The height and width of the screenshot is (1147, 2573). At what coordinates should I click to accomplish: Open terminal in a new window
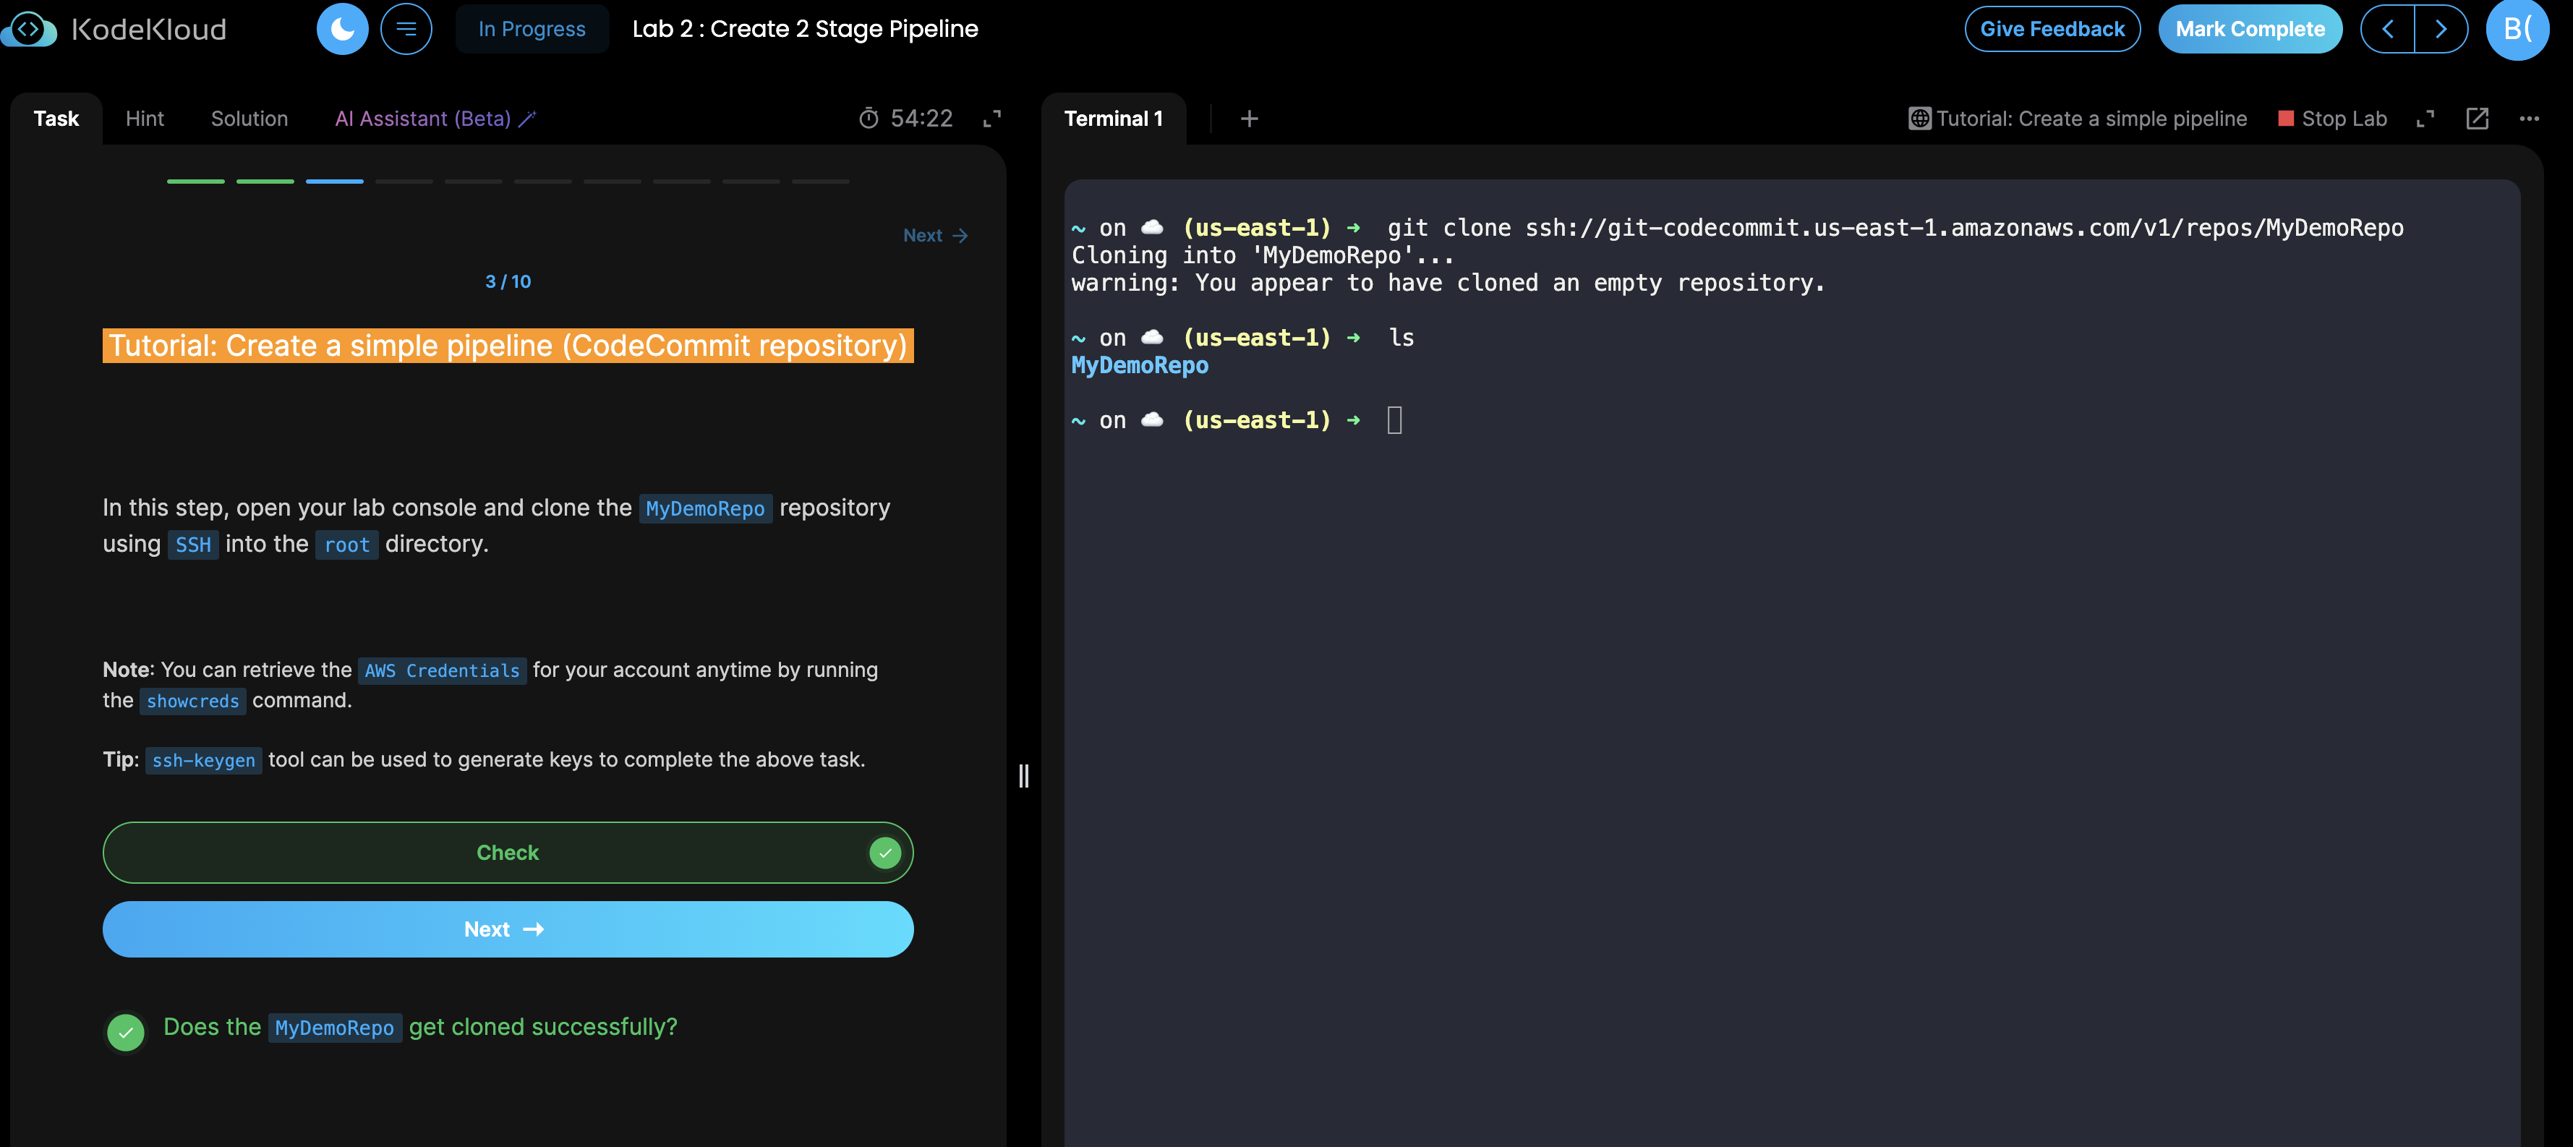point(2476,119)
